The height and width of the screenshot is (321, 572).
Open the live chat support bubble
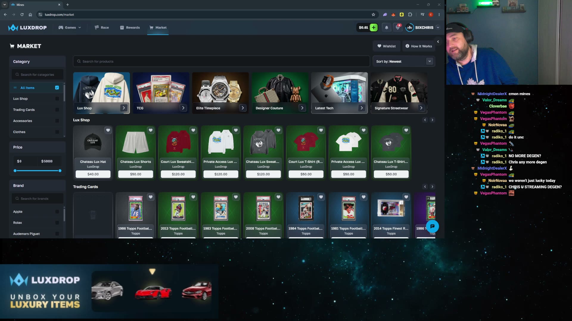[432, 226]
